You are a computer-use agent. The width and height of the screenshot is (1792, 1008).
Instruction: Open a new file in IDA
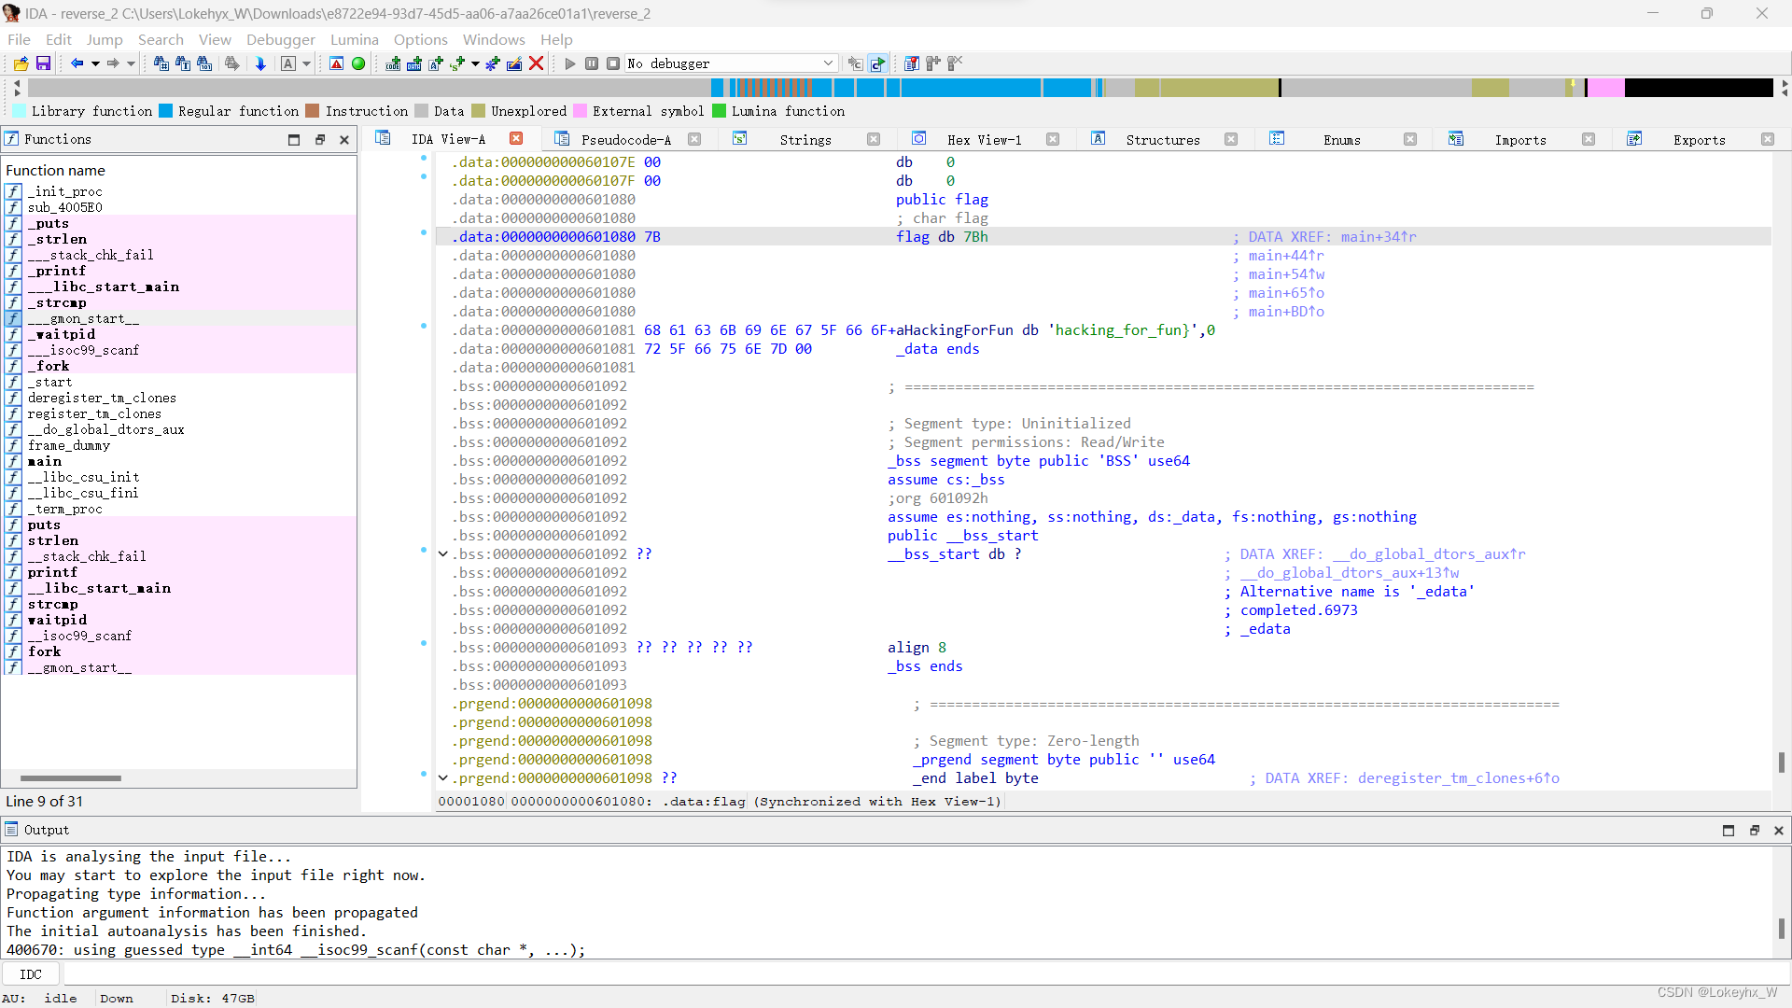coord(20,63)
